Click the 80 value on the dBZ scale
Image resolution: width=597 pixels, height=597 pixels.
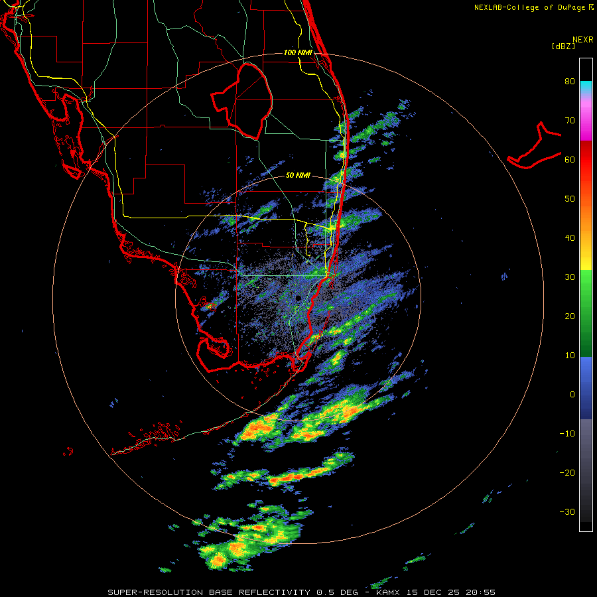(570, 82)
